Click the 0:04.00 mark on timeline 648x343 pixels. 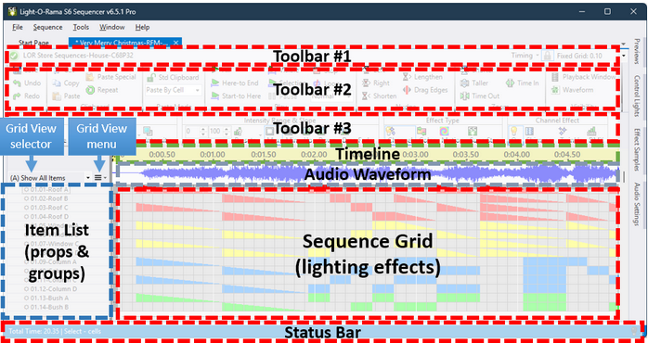516,155
